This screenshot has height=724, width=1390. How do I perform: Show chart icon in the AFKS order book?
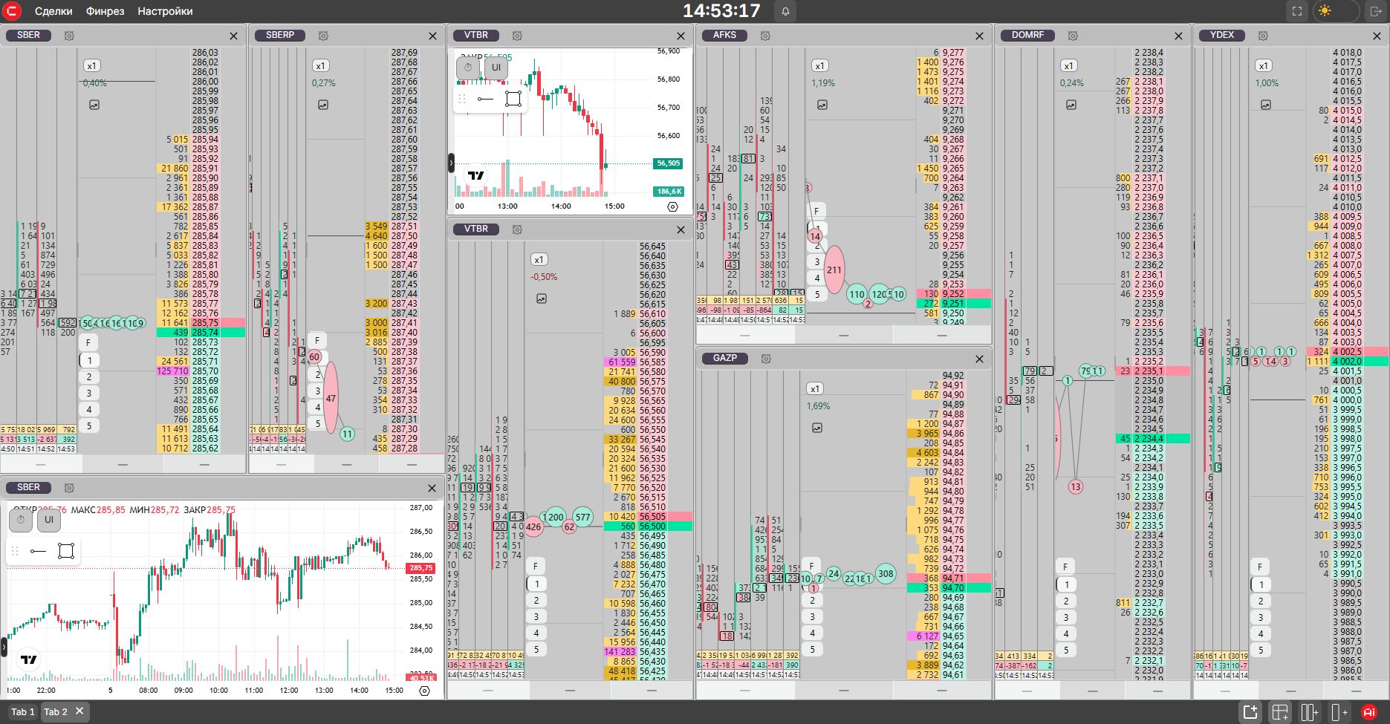pyautogui.click(x=822, y=105)
